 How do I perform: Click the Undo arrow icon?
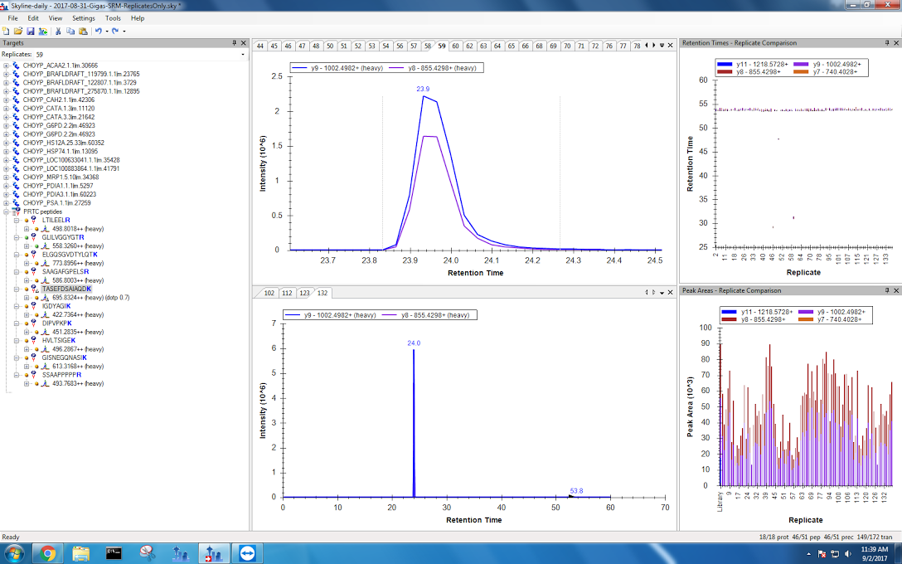point(98,31)
